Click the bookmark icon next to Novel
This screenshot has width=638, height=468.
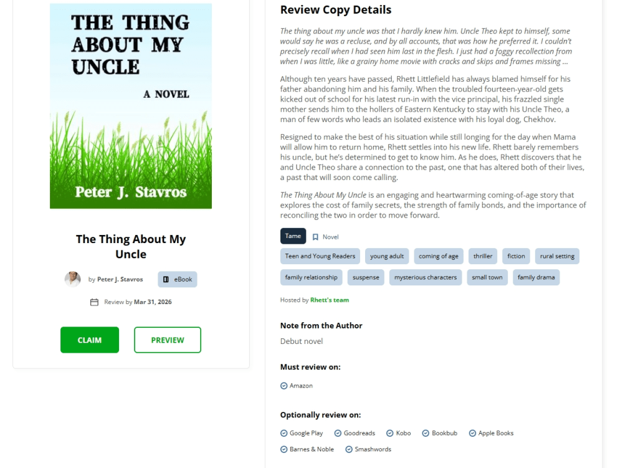coord(315,237)
